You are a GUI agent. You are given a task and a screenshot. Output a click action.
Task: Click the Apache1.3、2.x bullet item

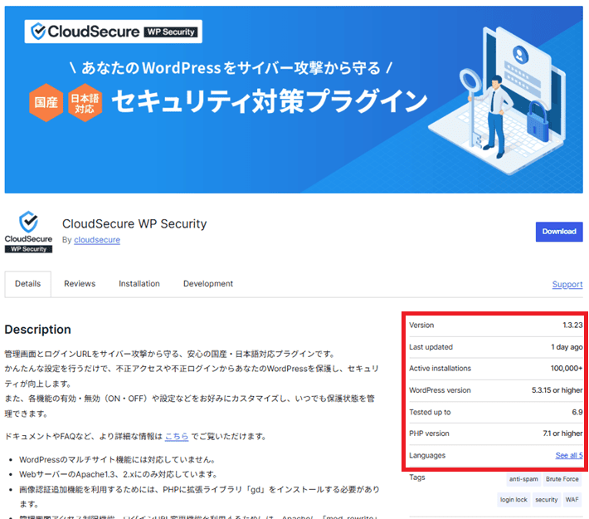click(x=119, y=475)
